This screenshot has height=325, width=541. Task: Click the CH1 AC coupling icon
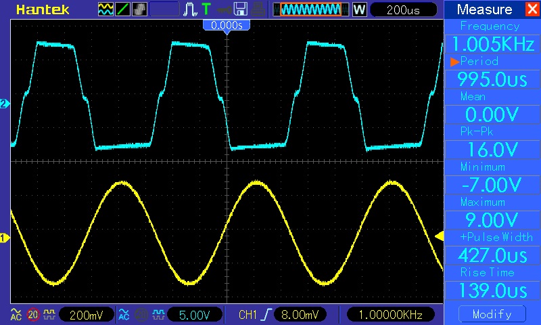click(x=16, y=314)
